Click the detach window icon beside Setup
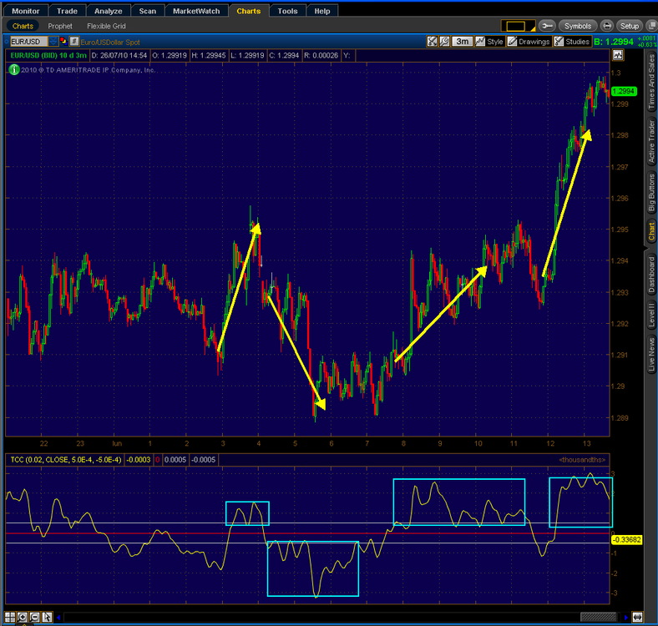The width and height of the screenshot is (658, 626). pyautogui.click(x=651, y=26)
